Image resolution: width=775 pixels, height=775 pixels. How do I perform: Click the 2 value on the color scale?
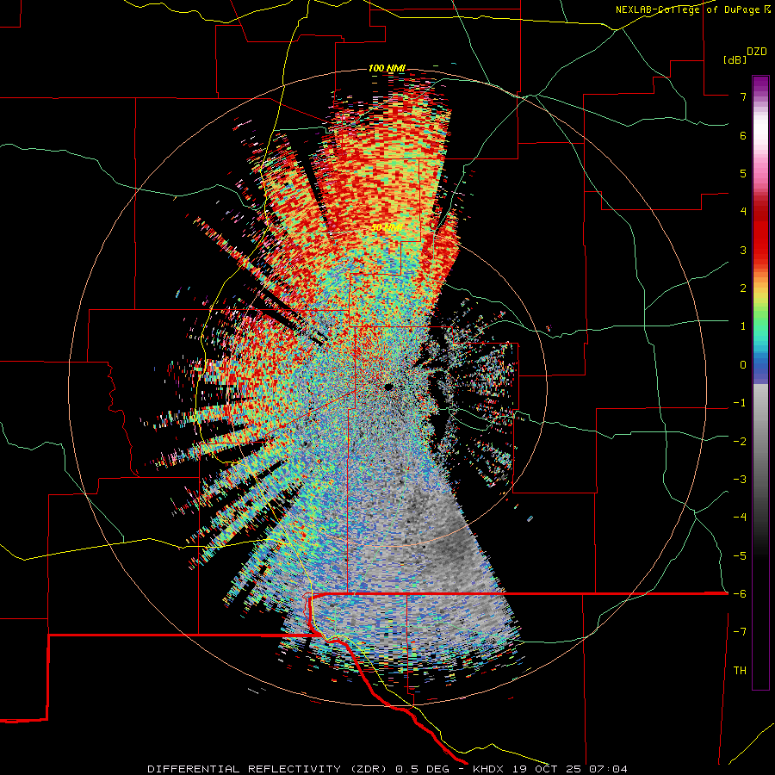743,288
